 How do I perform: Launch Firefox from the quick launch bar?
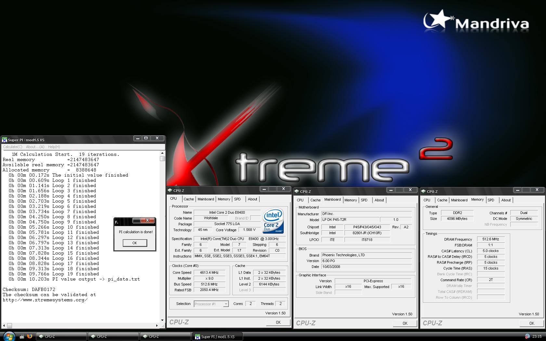(x=30, y=336)
